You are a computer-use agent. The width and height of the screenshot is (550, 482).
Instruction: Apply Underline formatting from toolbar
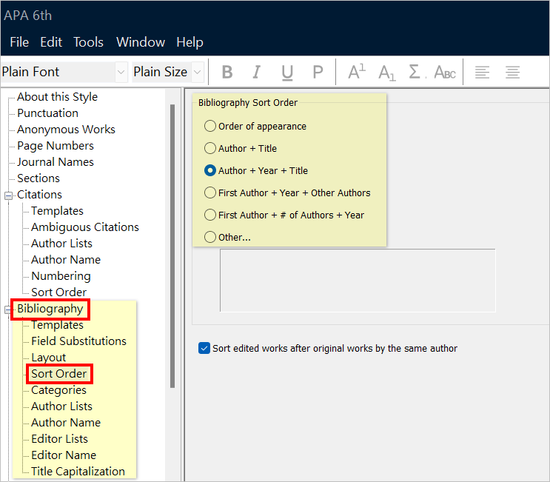pyautogui.click(x=287, y=73)
